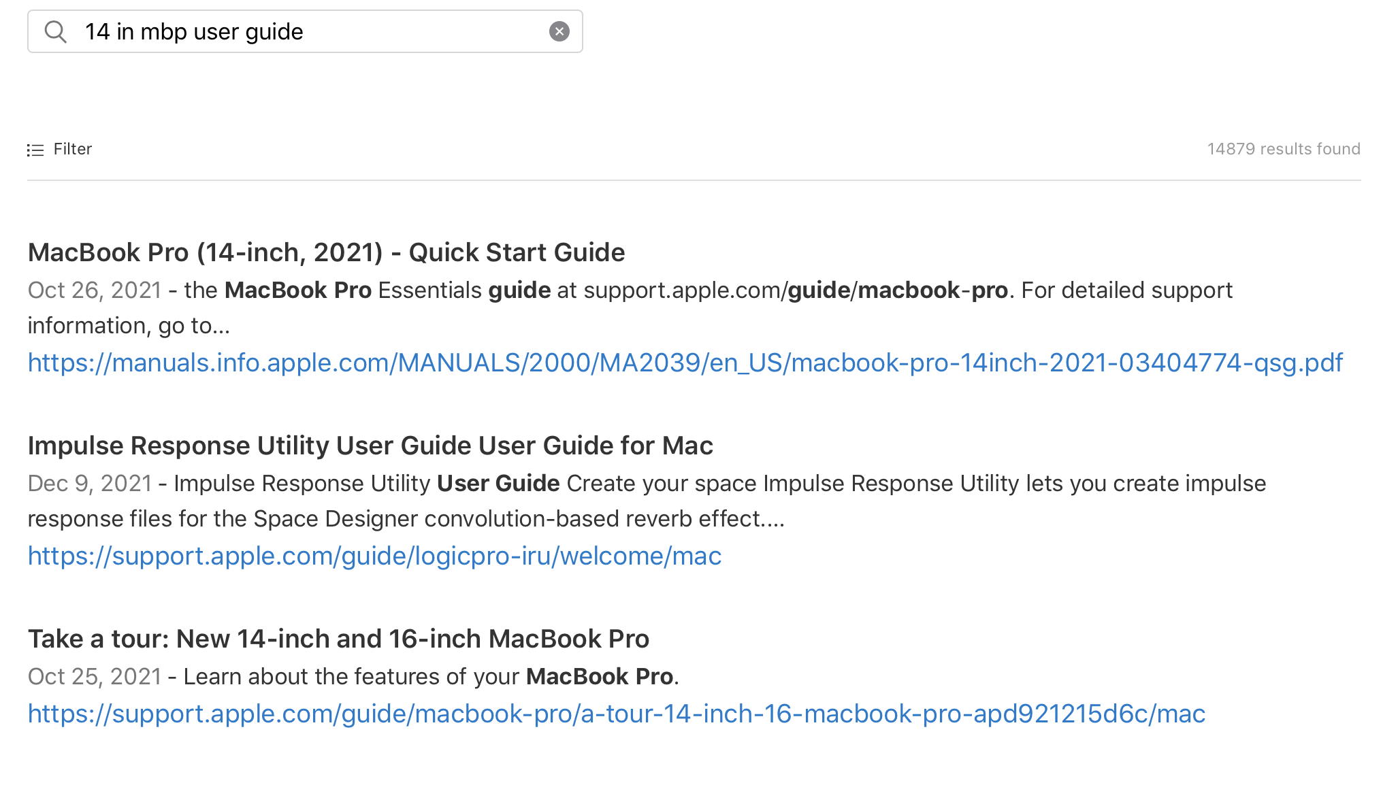Click the magnifying glass search icon
This screenshot has width=1398, height=785.
(55, 32)
